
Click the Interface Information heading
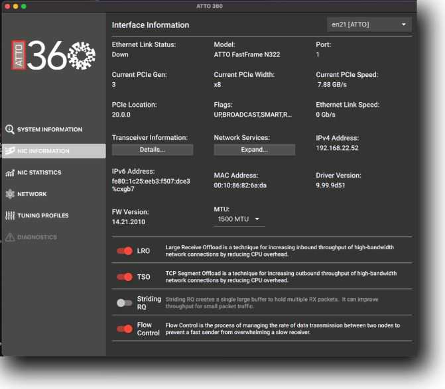pyautogui.click(x=151, y=25)
